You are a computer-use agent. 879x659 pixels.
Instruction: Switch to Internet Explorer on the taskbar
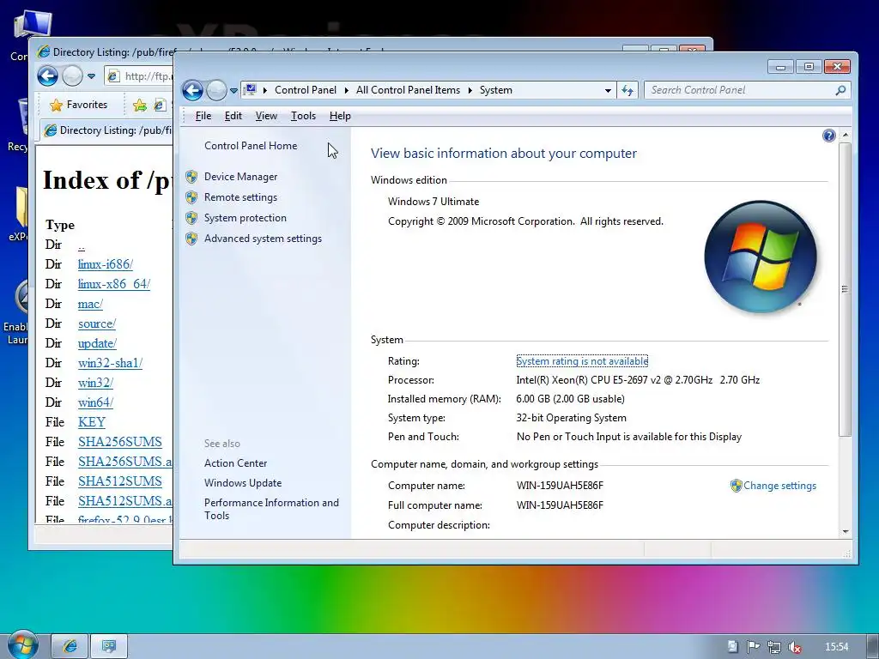click(70, 646)
